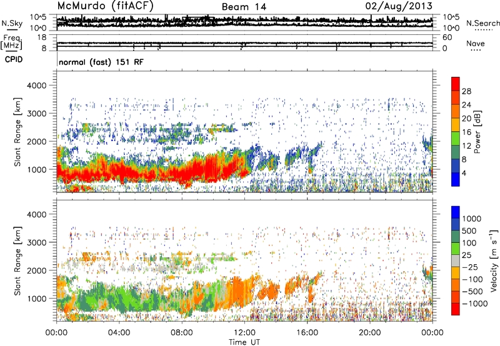500x346 pixels.
Task: Click the 2000 tick in velocity panel
Action: pyautogui.click(x=36, y=270)
